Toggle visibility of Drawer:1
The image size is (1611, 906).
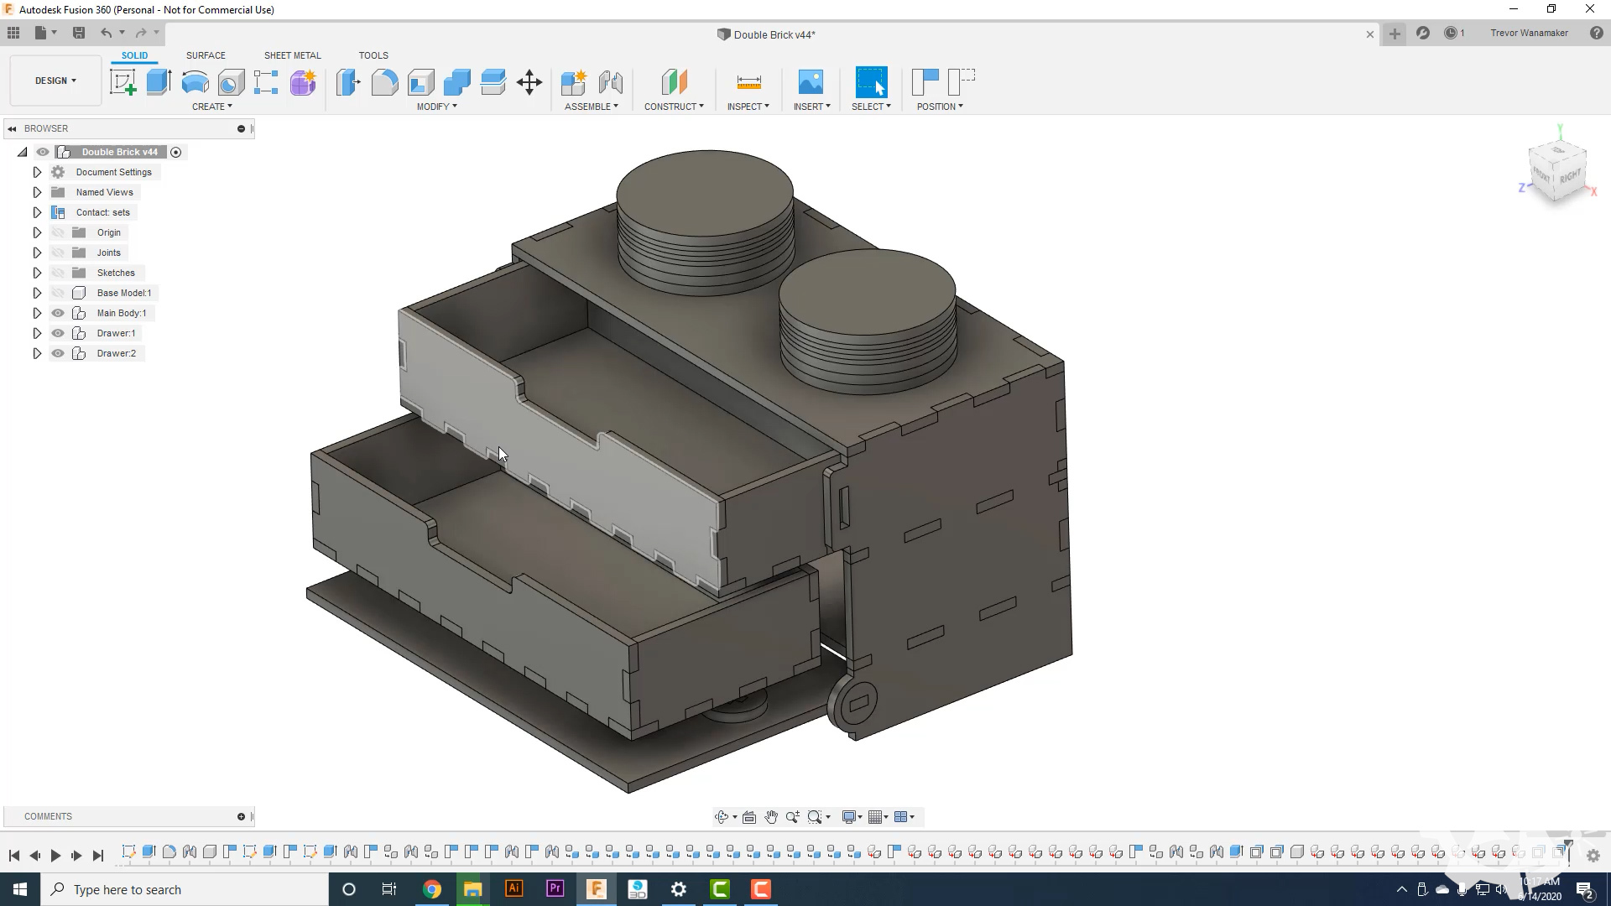(x=57, y=333)
